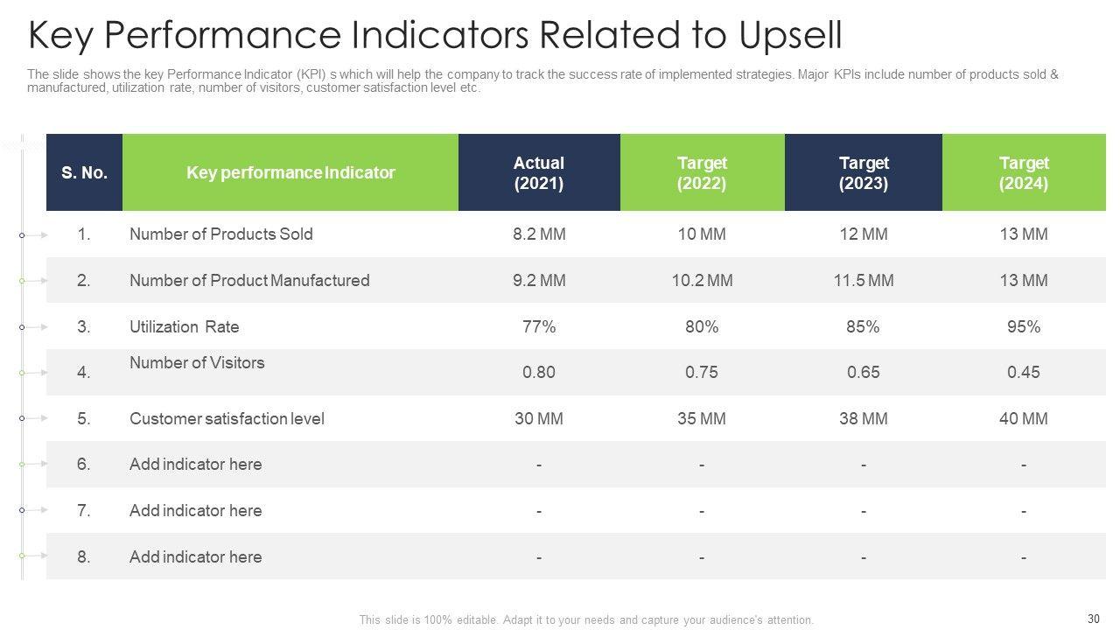Select the arrow bullet next to row 4
1120x630 pixels.
click(x=33, y=373)
